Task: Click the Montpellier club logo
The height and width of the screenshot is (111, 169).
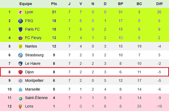Action: (x=20, y=80)
